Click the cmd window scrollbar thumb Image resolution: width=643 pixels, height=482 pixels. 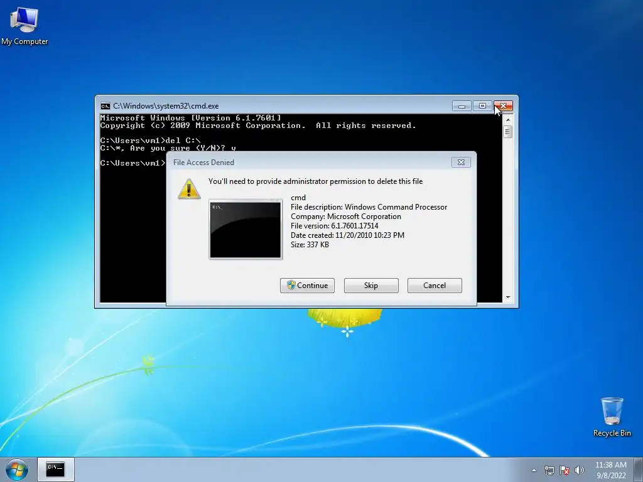pos(507,132)
